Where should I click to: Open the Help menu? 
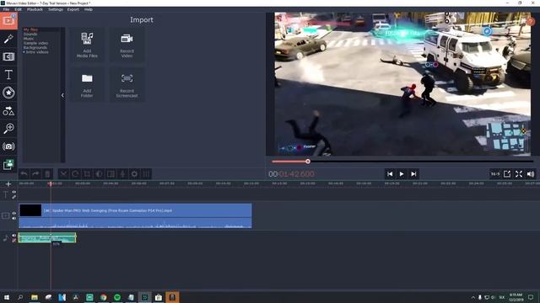88,9
